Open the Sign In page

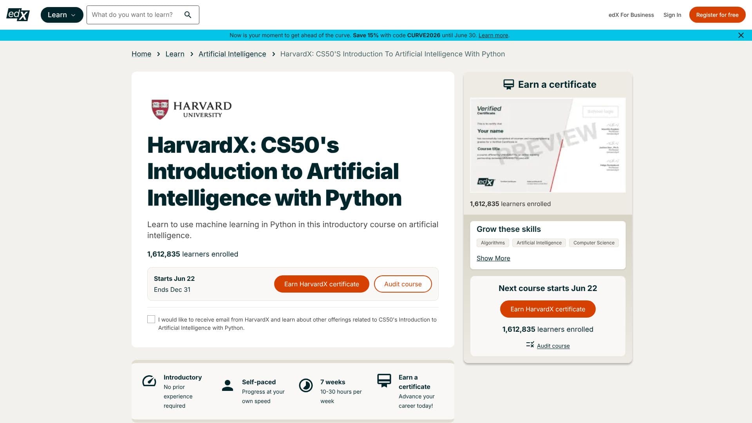tap(672, 15)
